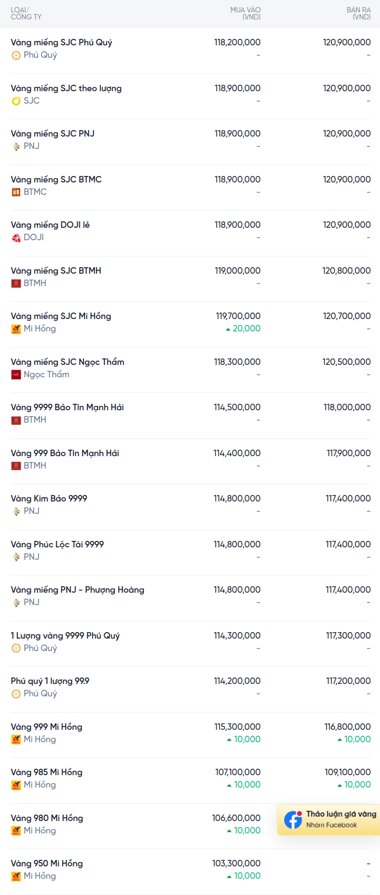Image resolution: width=380 pixels, height=895 pixels.
Task: Click the PNJ logo under Vàng miếng SJC PNJ
Action: tap(16, 146)
